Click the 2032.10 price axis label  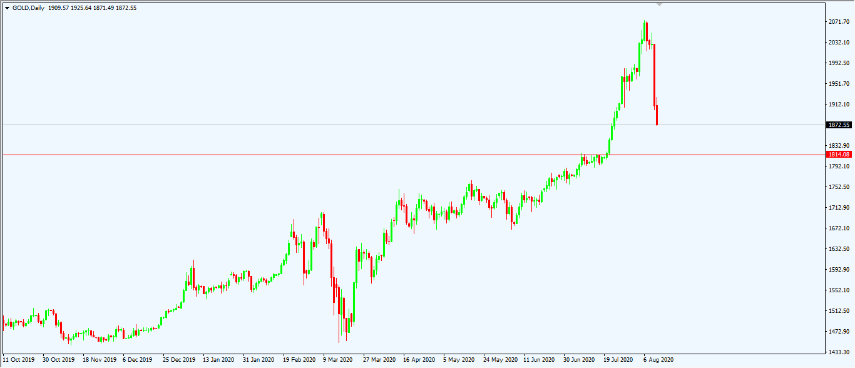[x=839, y=43]
